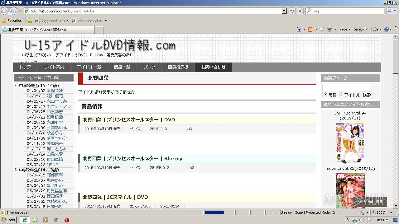Open the Start menu
The height and width of the screenshot is (224, 399).
point(8,220)
